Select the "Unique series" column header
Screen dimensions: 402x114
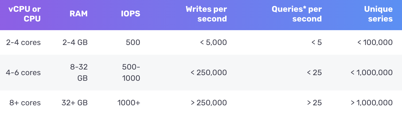click(378, 14)
